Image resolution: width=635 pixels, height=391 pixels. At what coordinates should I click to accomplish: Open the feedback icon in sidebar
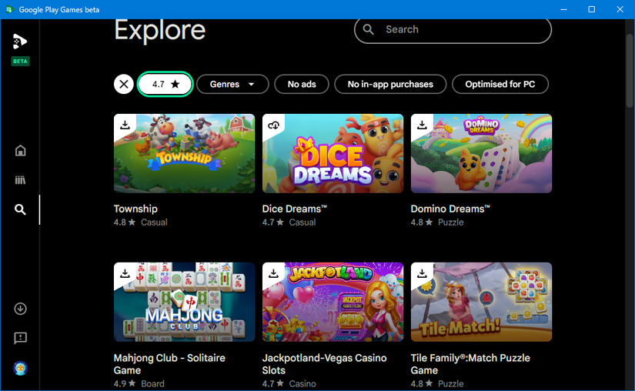click(x=21, y=338)
